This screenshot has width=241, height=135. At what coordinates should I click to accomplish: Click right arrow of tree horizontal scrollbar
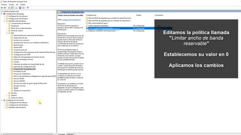pyautogui.click(x=55, y=134)
